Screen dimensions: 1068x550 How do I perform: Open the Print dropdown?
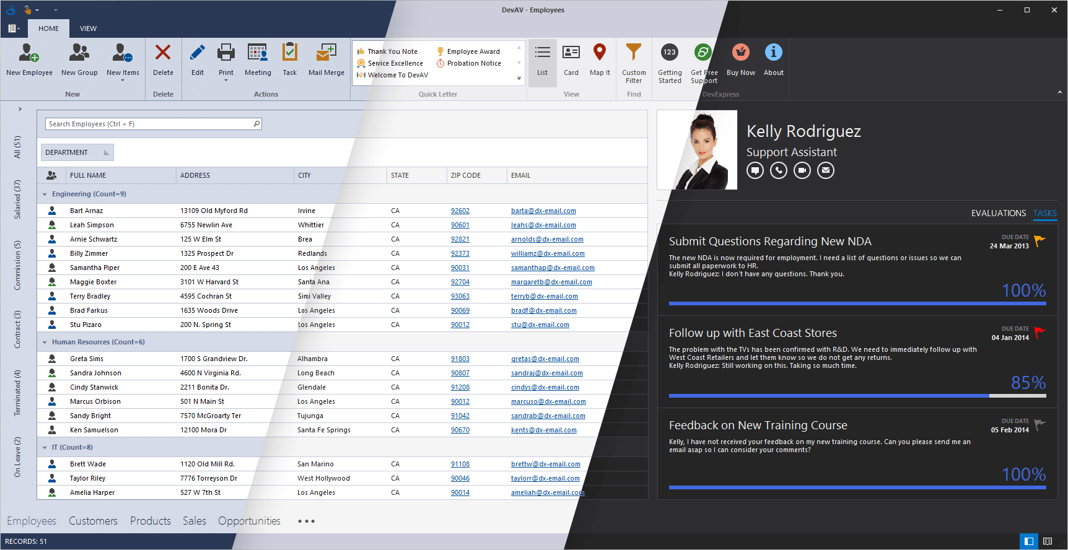[226, 80]
